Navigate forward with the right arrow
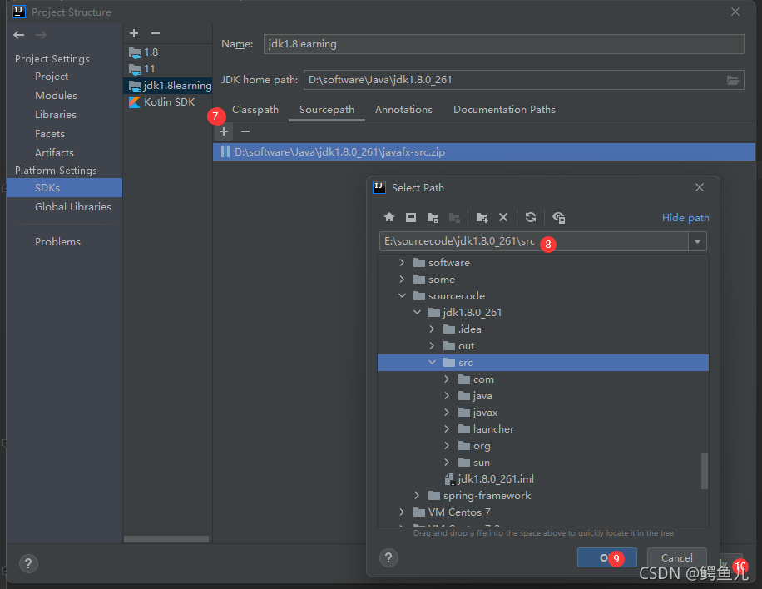 pyautogui.click(x=41, y=34)
